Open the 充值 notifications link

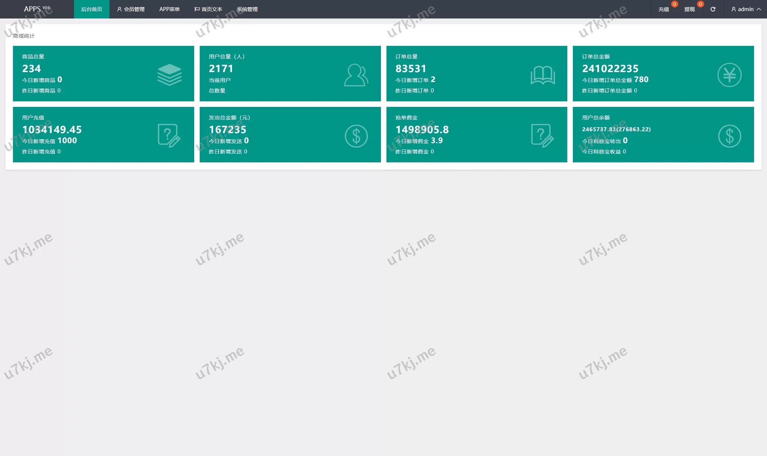click(663, 9)
